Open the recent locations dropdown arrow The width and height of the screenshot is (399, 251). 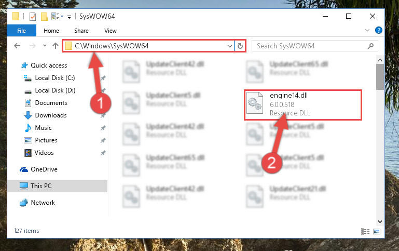[45, 46]
